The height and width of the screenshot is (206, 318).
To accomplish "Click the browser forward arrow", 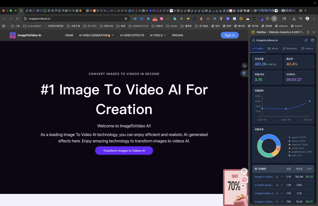I will point(11,19).
